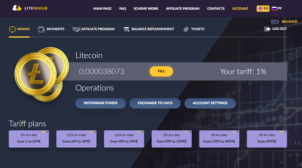Click the affiliate handshake icon
This screenshot has width=302, height=168.
pyautogui.click(x=76, y=29)
